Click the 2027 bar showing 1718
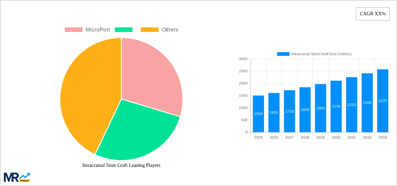 pyautogui.click(x=289, y=111)
